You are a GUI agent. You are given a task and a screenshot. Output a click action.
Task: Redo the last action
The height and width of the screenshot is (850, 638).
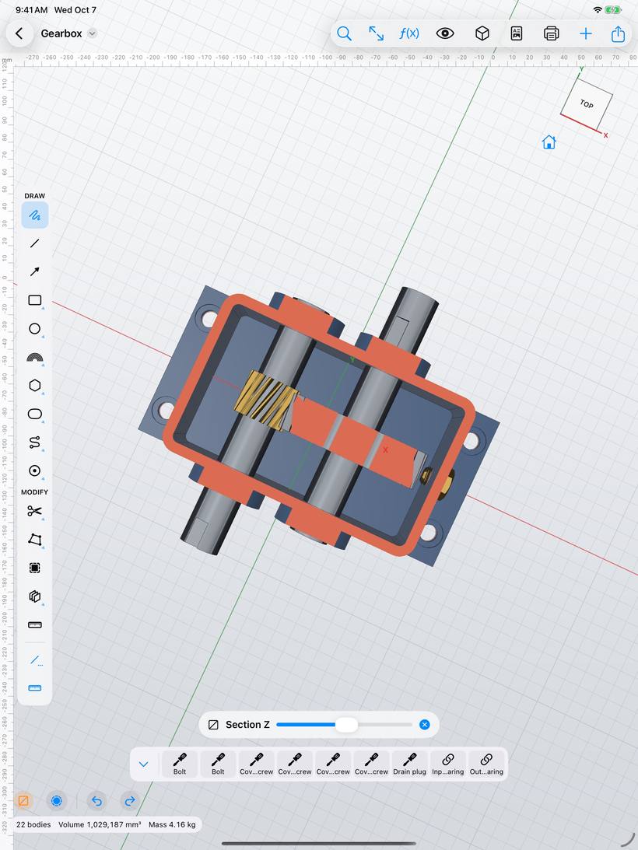pos(130,801)
